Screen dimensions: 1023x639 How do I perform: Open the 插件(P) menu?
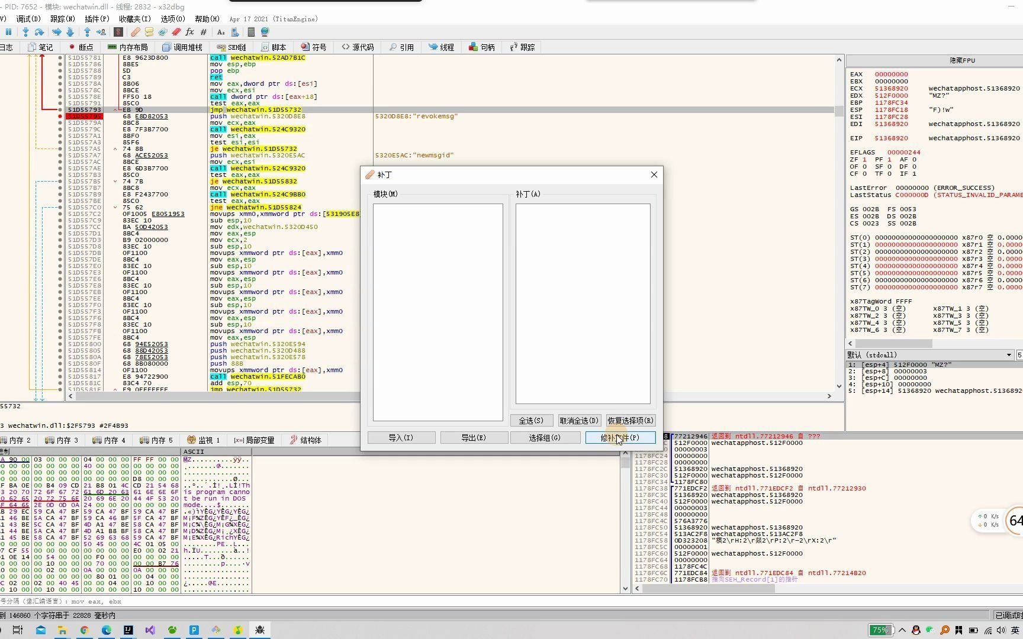(96, 19)
